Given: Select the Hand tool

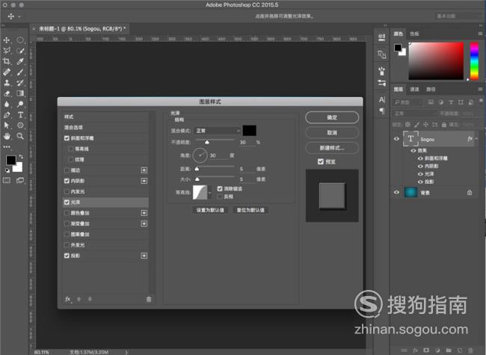Looking at the screenshot, I should [7, 136].
